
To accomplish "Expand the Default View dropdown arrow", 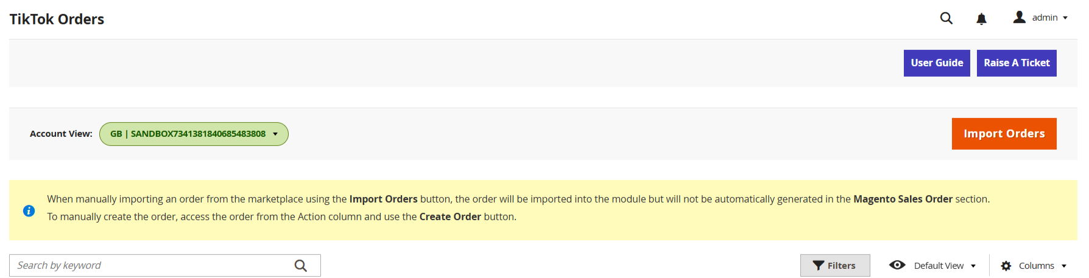I will coord(973,266).
